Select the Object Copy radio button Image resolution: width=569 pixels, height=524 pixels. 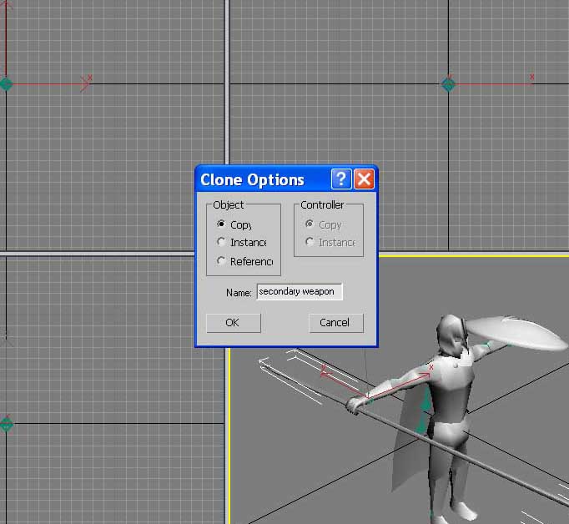tap(221, 224)
